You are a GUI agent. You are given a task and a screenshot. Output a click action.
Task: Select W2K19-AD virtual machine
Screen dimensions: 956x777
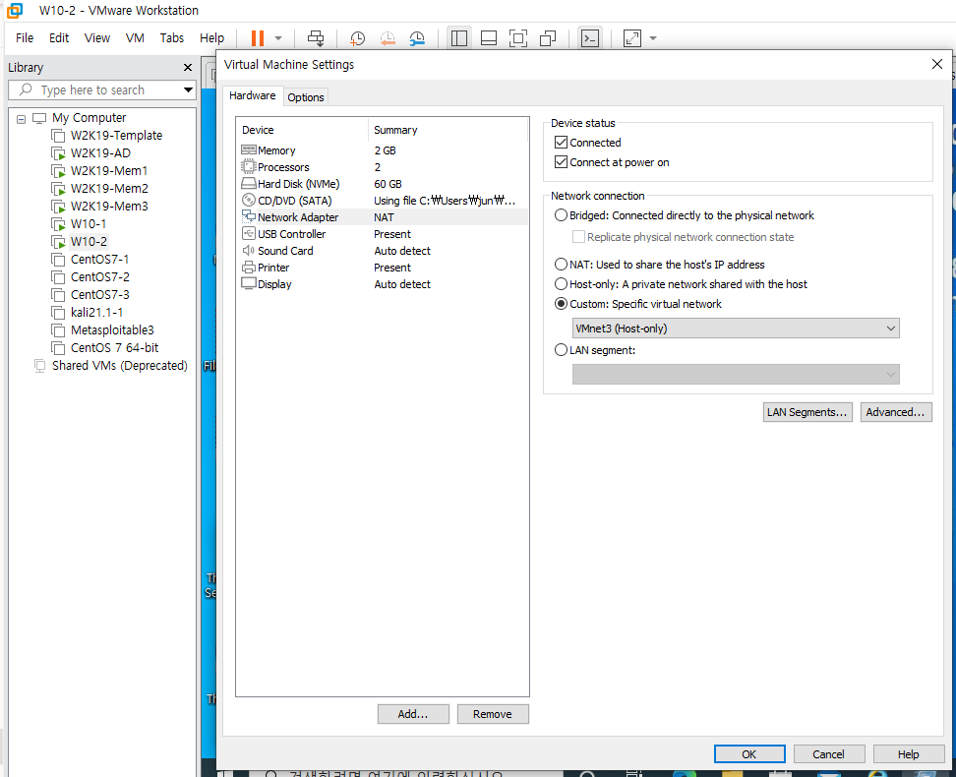pyautogui.click(x=100, y=153)
